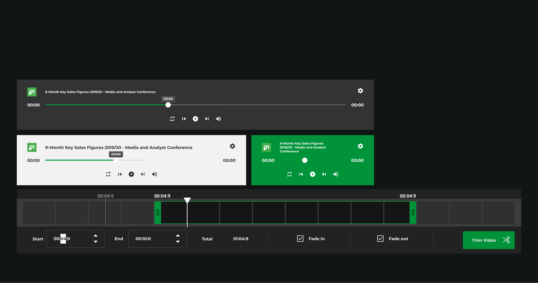Toggle the Fade in checkbox

[x=300, y=239]
